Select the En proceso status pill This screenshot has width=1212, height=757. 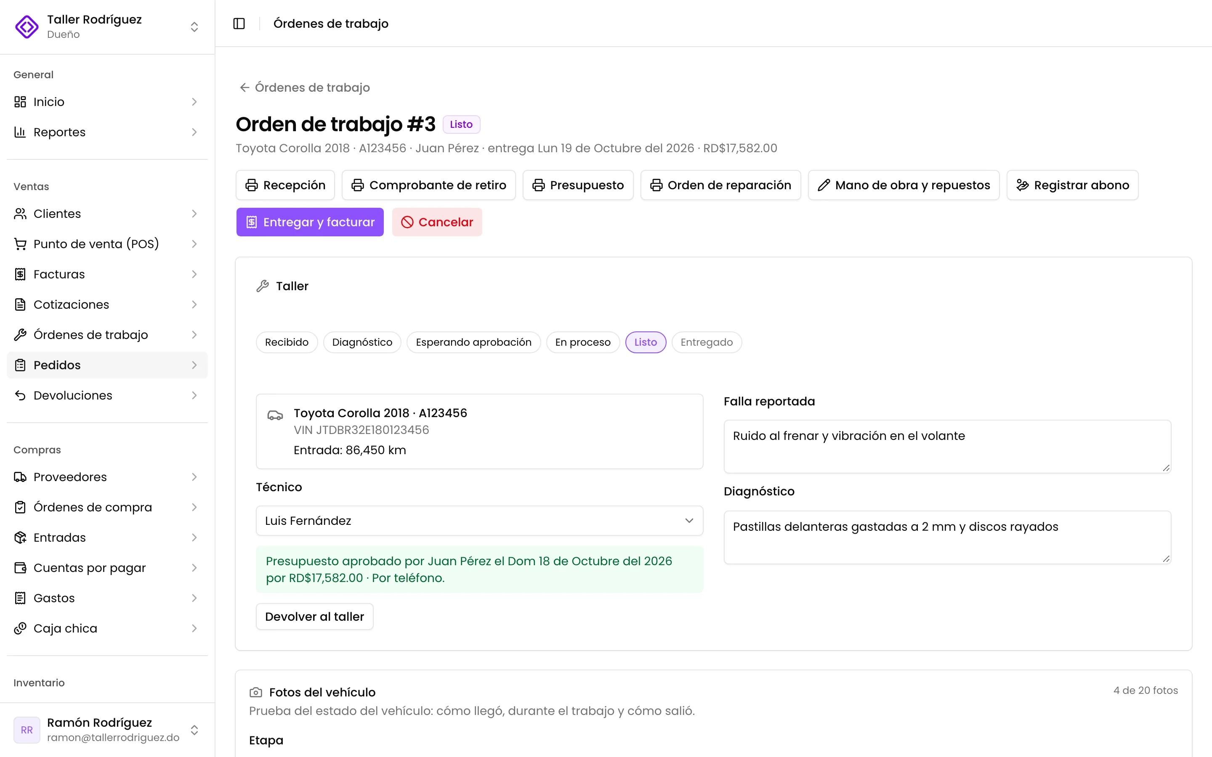click(583, 342)
